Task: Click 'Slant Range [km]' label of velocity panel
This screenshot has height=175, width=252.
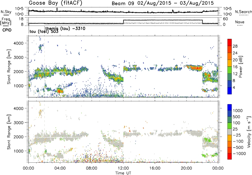Action: [x=9, y=132]
